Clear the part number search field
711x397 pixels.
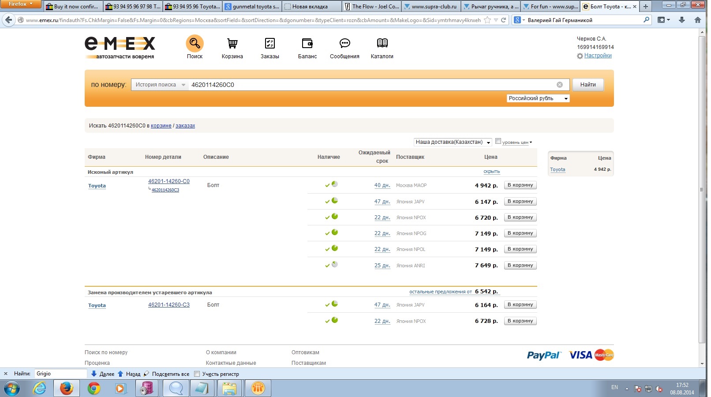(x=559, y=85)
